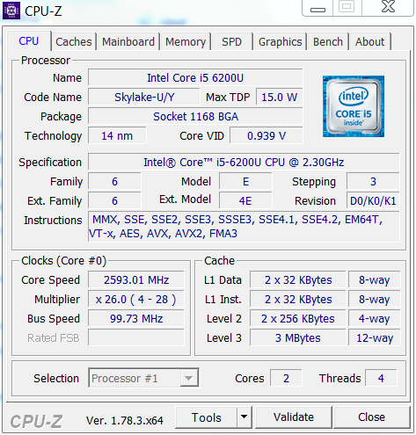Click the Tools button

point(206,417)
